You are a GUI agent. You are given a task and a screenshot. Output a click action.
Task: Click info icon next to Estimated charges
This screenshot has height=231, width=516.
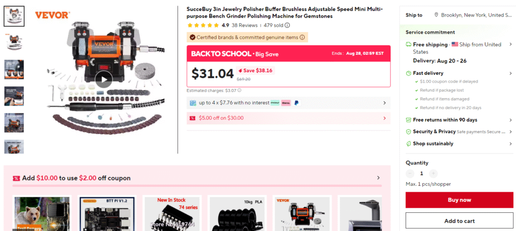click(x=239, y=91)
